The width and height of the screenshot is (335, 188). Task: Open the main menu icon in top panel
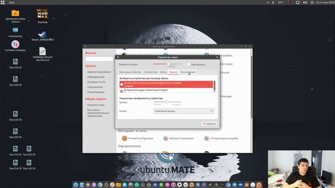[3, 2]
